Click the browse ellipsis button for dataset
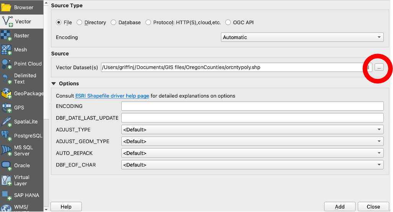This screenshot has height=212, width=393. (379, 67)
